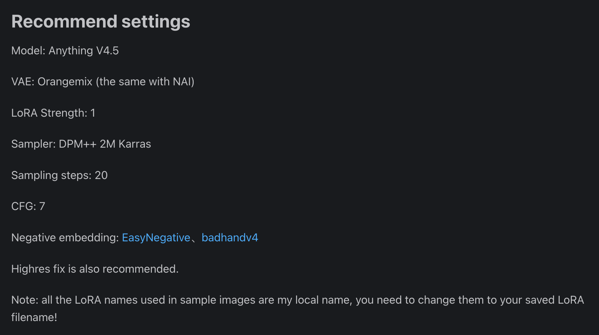Screen dimensions: 599x335
Task: Click the LoRA Strength: 1 line
Action: (x=53, y=113)
